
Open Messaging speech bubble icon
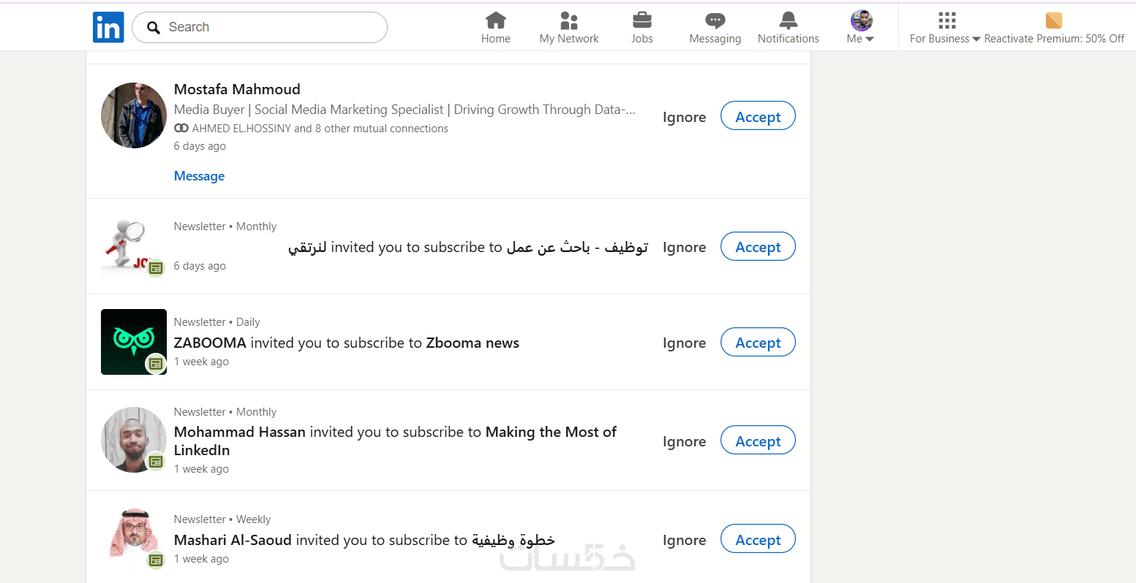pyautogui.click(x=715, y=20)
